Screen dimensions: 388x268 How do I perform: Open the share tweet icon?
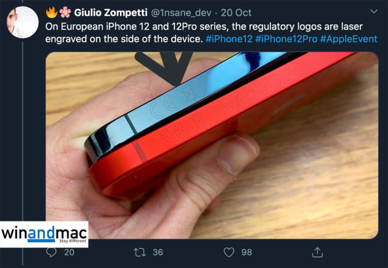tap(317, 252)
